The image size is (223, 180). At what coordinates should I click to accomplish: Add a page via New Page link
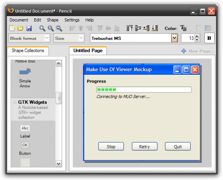tap(198, 51)
